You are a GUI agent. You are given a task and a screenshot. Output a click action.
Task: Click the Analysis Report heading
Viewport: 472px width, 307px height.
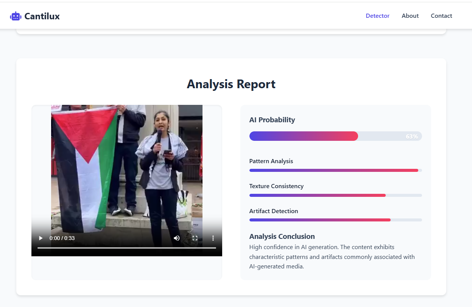point(231,84)
